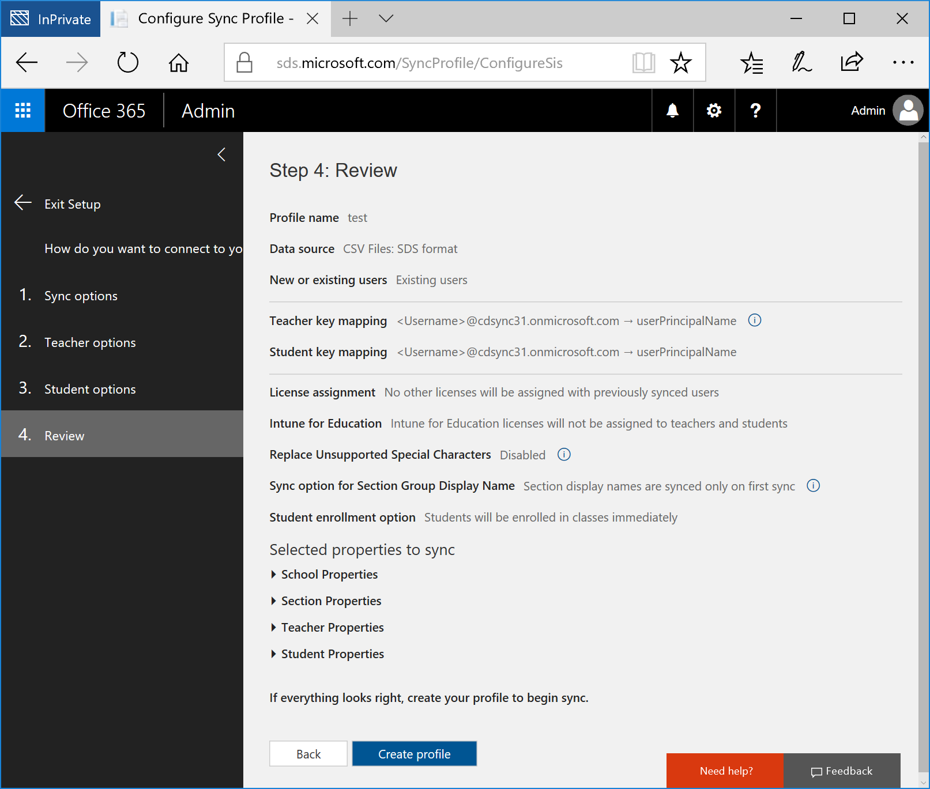Viewport: 930px width, 789px height.
Task: Expand Student Properties
Action: 327,654
